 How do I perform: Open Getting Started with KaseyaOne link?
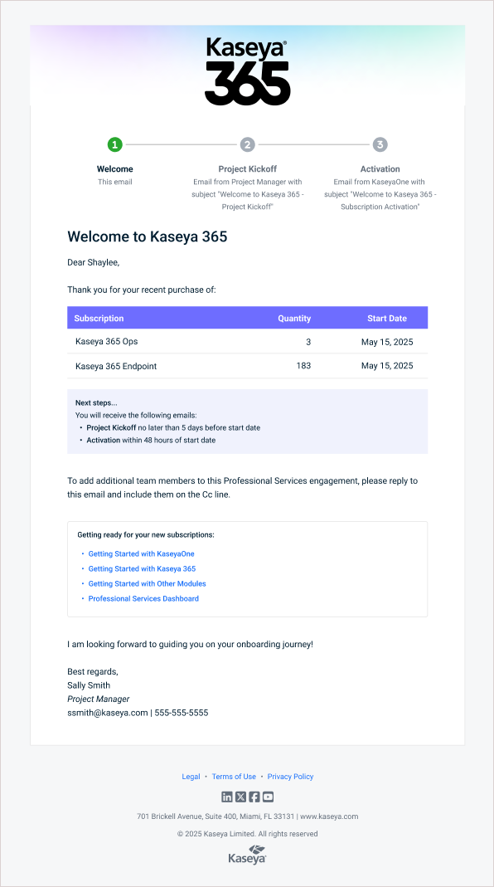tap(141, 553)
